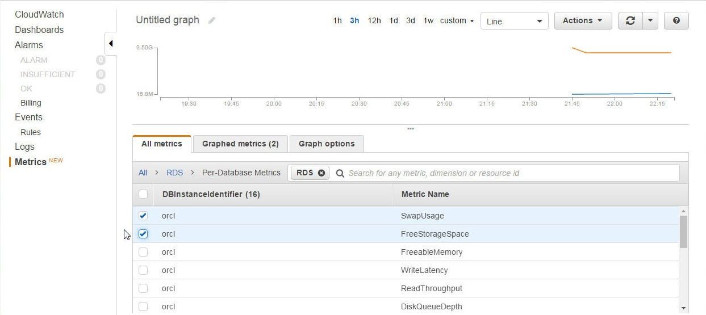The image size is (706, 315).
Task: Open Alarms in the sidebar
Action: 29,45
